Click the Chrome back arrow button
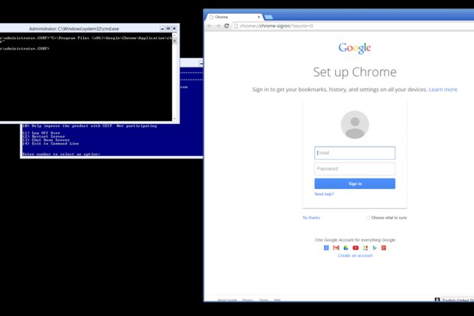 (209, 26)
